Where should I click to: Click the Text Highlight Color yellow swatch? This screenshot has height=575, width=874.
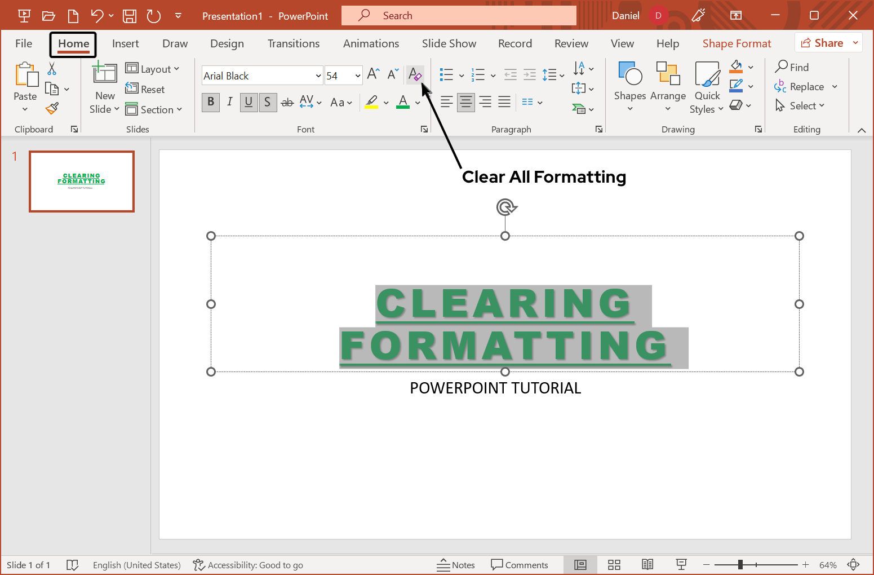(x=371, y=102)
